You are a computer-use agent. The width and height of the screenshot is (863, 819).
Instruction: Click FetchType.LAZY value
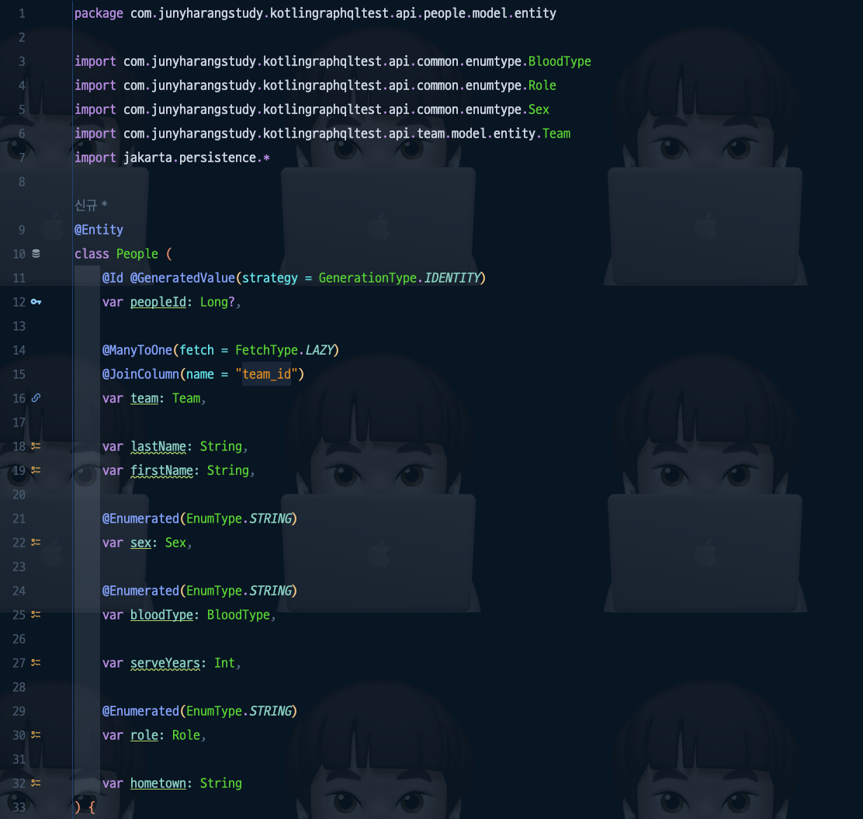click(284, 350)
